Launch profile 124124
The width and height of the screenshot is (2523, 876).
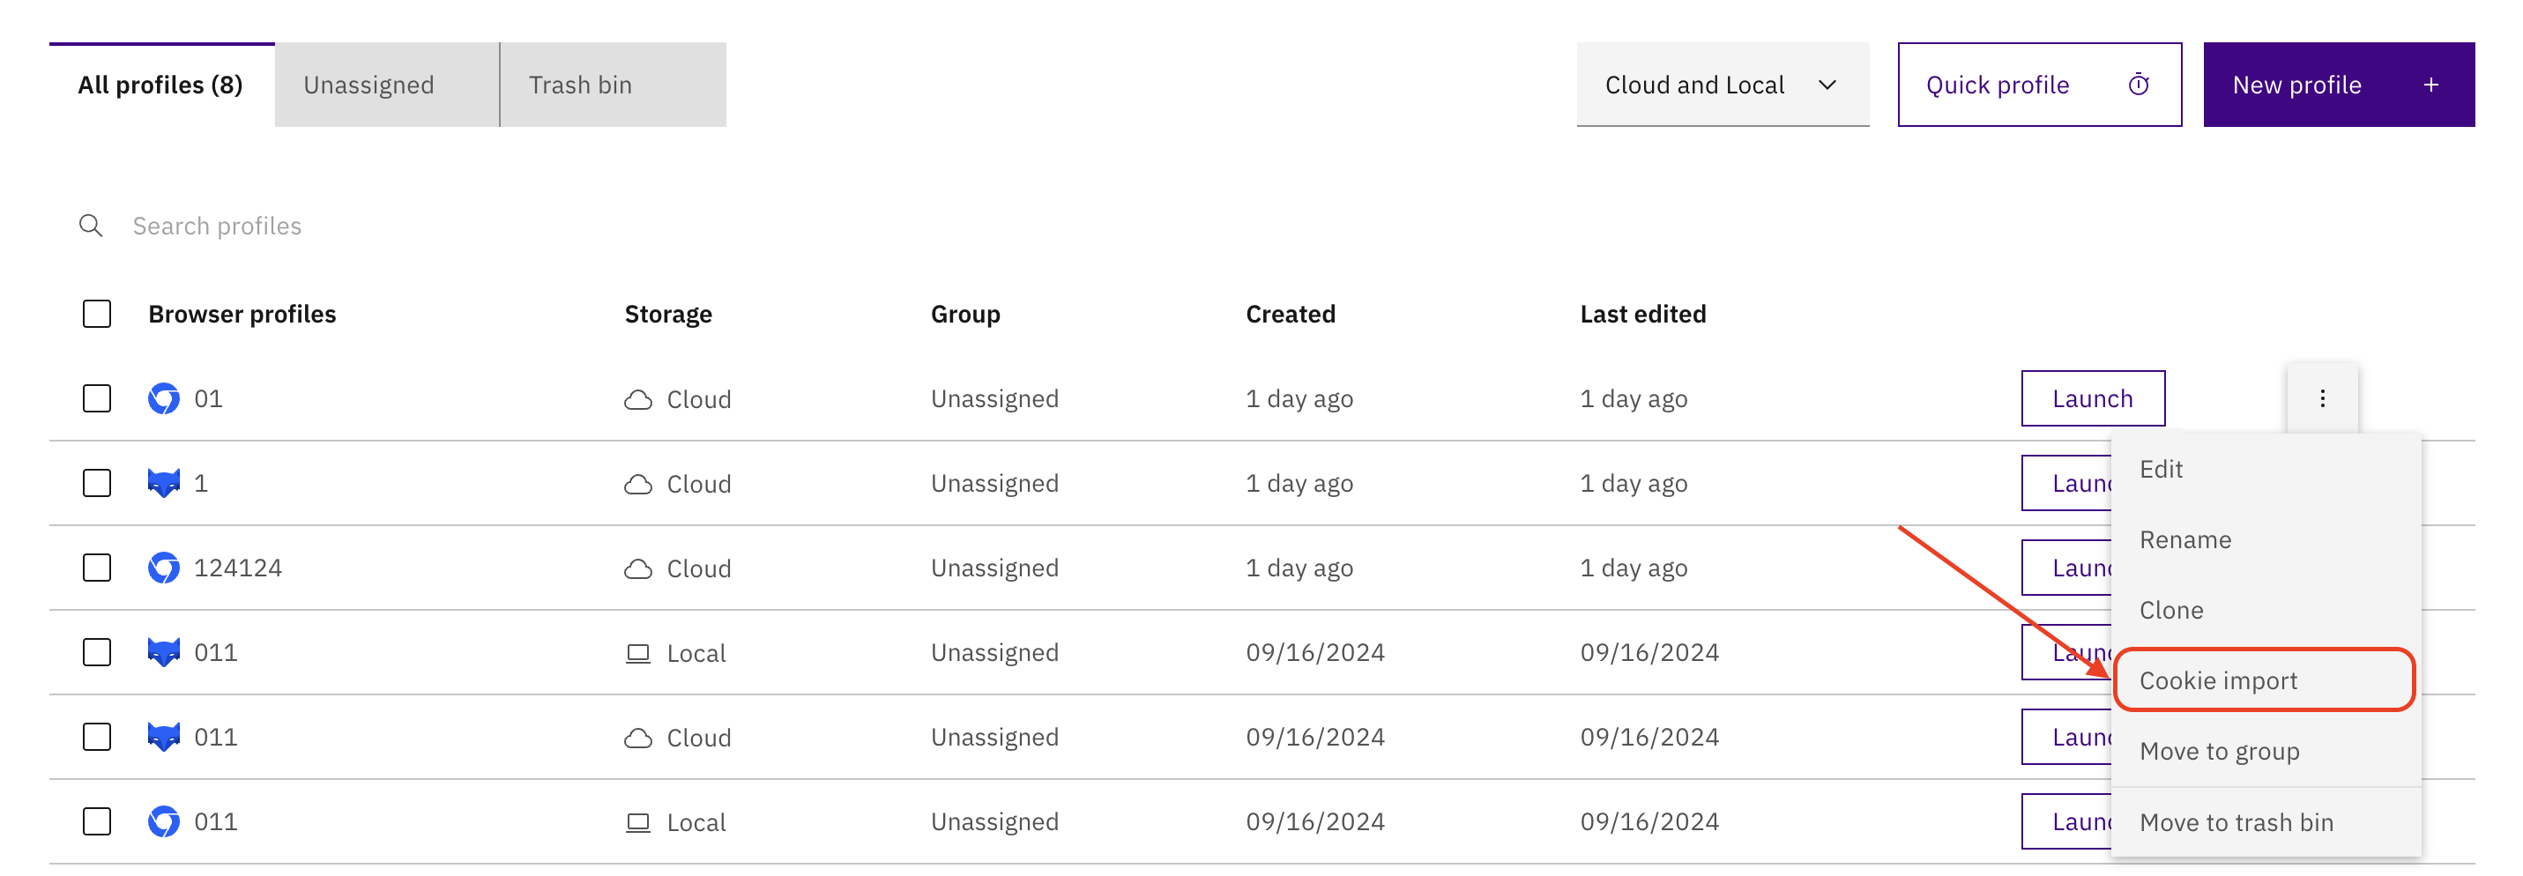[2066, 568]
